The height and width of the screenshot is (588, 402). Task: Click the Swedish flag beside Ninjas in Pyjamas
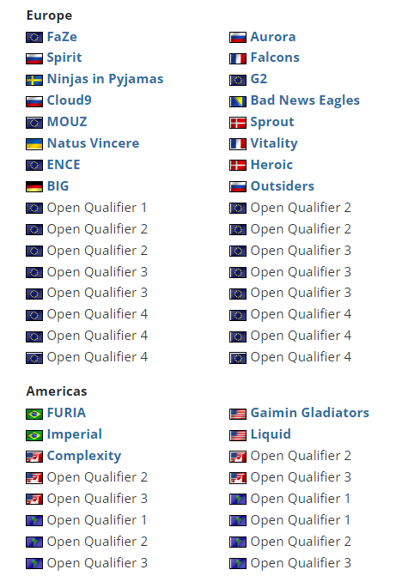click(x=34, y=80)
